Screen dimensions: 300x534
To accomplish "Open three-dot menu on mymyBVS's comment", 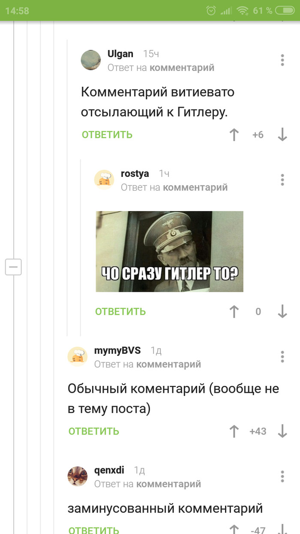I will click(x=282, y=356).
